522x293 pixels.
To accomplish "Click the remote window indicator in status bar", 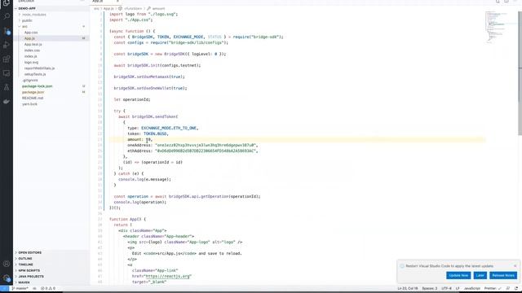I will (x=4, y=288).
